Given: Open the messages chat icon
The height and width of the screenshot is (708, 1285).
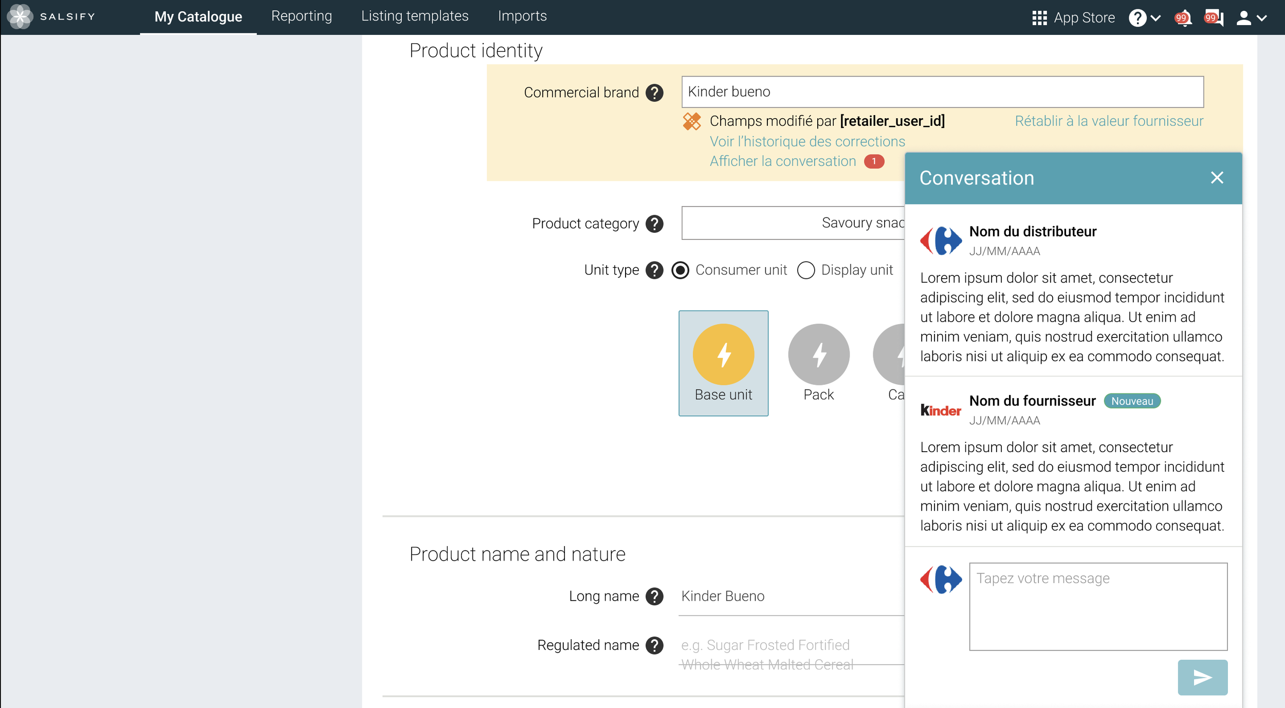Looking at the screenshot, I should (1214, 18).
